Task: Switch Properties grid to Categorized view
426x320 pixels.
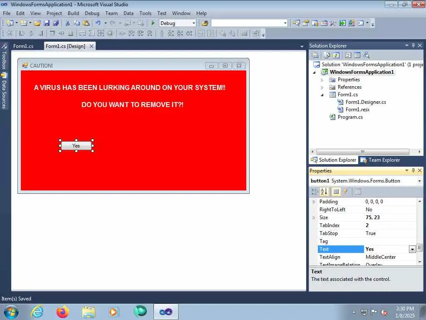Action: pyautogui.click(x=314, y=192)
